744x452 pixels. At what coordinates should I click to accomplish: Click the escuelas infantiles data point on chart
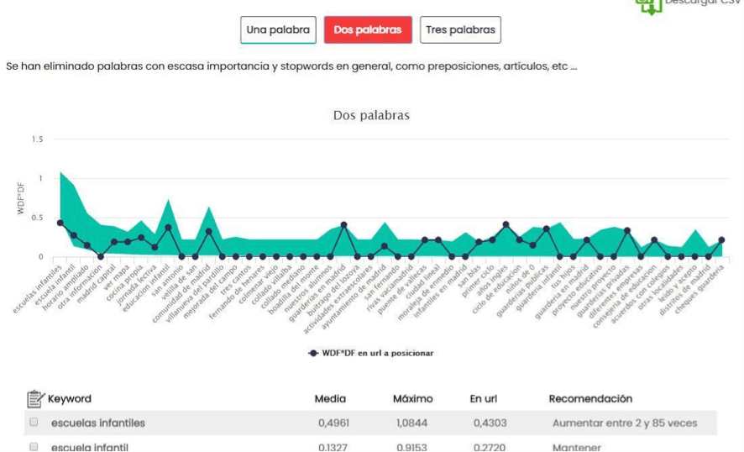click(x=60, y=223)
